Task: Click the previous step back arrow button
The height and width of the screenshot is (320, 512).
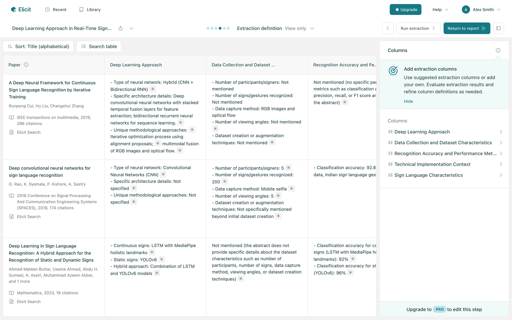Action: point(388,28)
